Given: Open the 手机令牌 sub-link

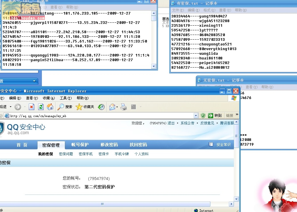Looking at the screenshot, I should tap(122, 154).
